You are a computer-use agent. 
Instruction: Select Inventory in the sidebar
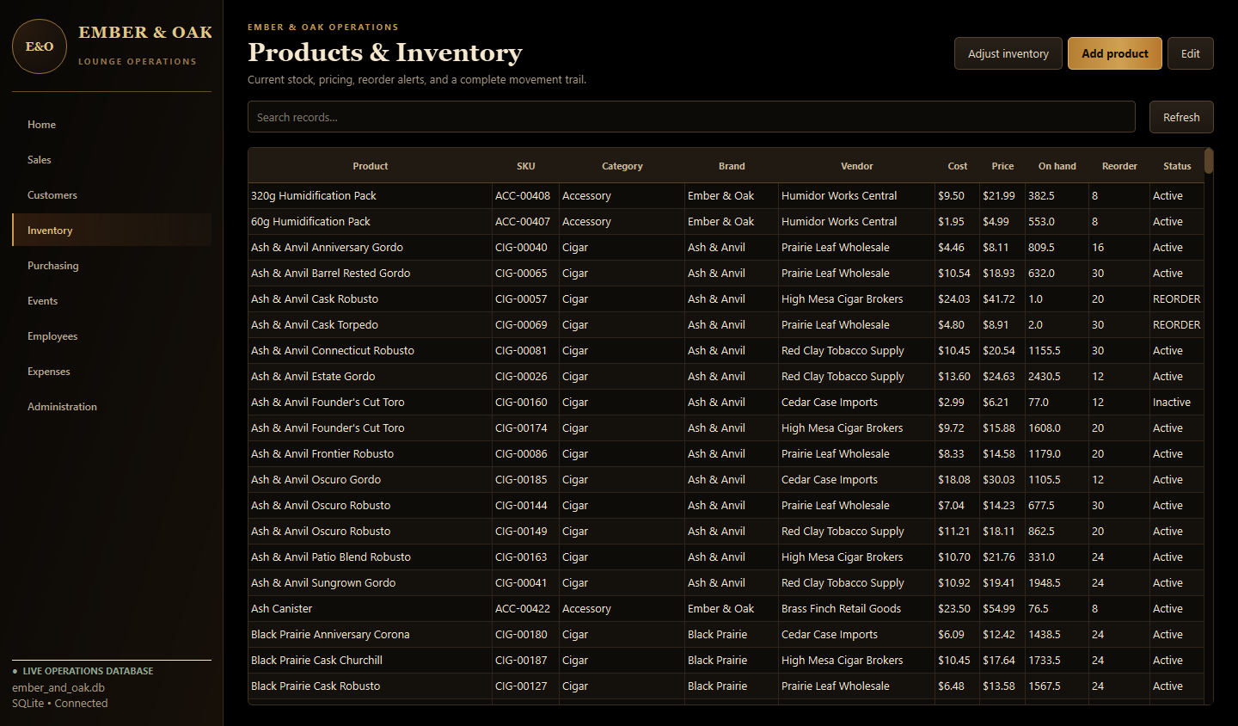coord(112,231)
